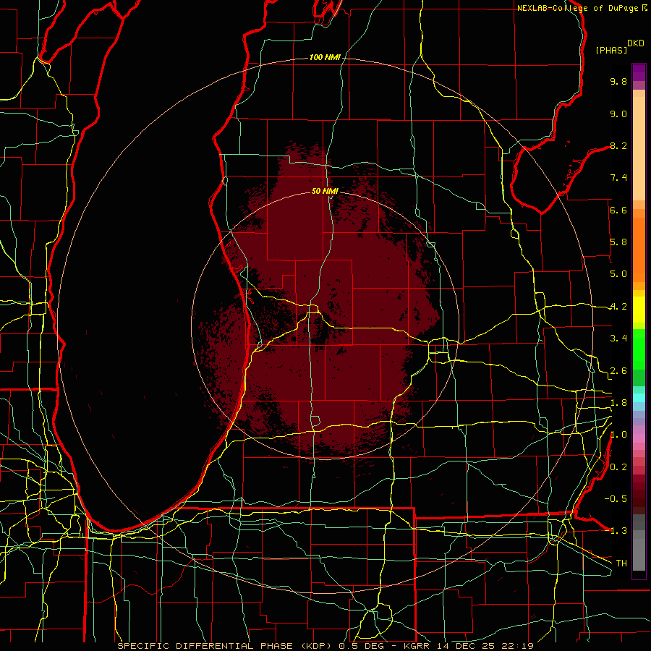The image size is (651, 651).
Task: Click the 7.4 scale value
Action: pos(618,178)
